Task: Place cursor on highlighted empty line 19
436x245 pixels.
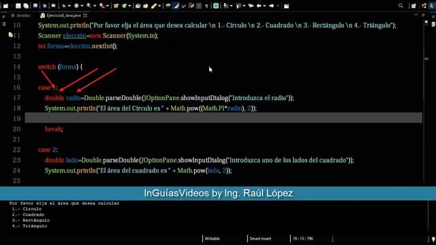Action: pyautogui.click(x=223, y=118)
